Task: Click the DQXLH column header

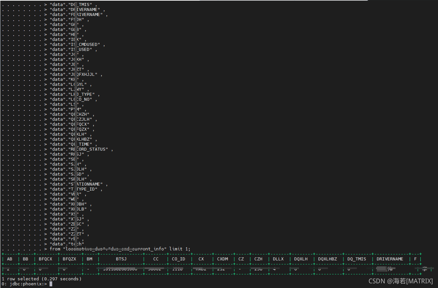Action: pos(301,259)
